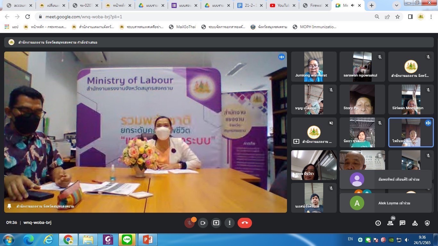
Task: Open the more options three-dot menu in Meet
Action: pyautogui.click(x=230, y=223)
